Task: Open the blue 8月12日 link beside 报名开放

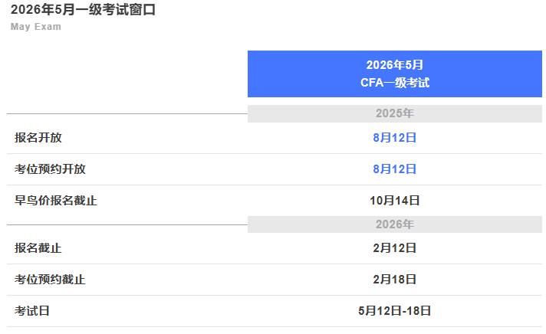Action: pos(394,138)
